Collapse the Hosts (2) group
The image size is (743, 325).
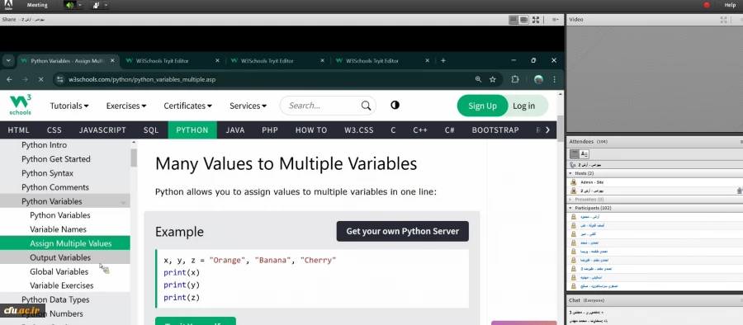[570, 173]
